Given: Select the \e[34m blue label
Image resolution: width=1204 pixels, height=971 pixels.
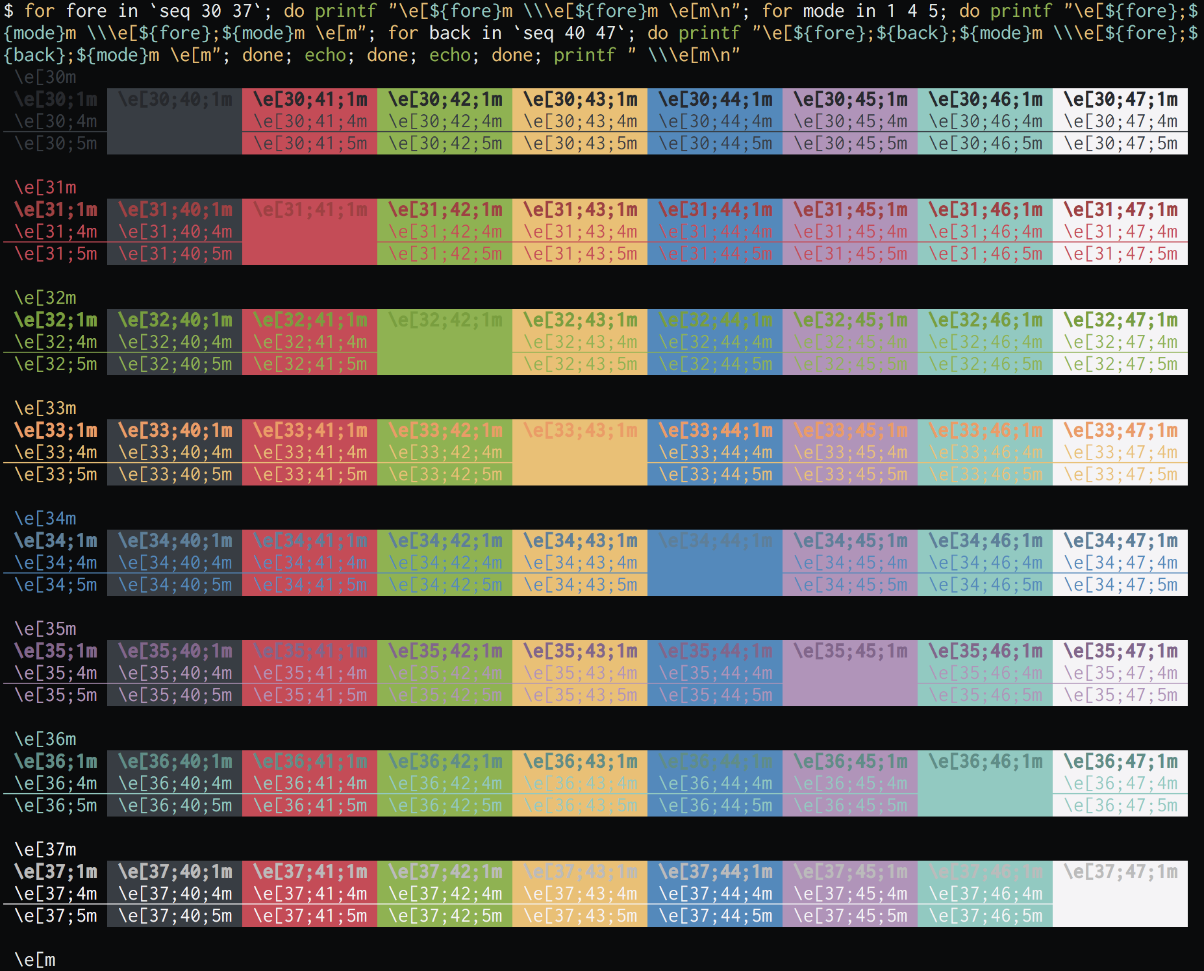Looking at the screenshot, I should click(45, 518).
